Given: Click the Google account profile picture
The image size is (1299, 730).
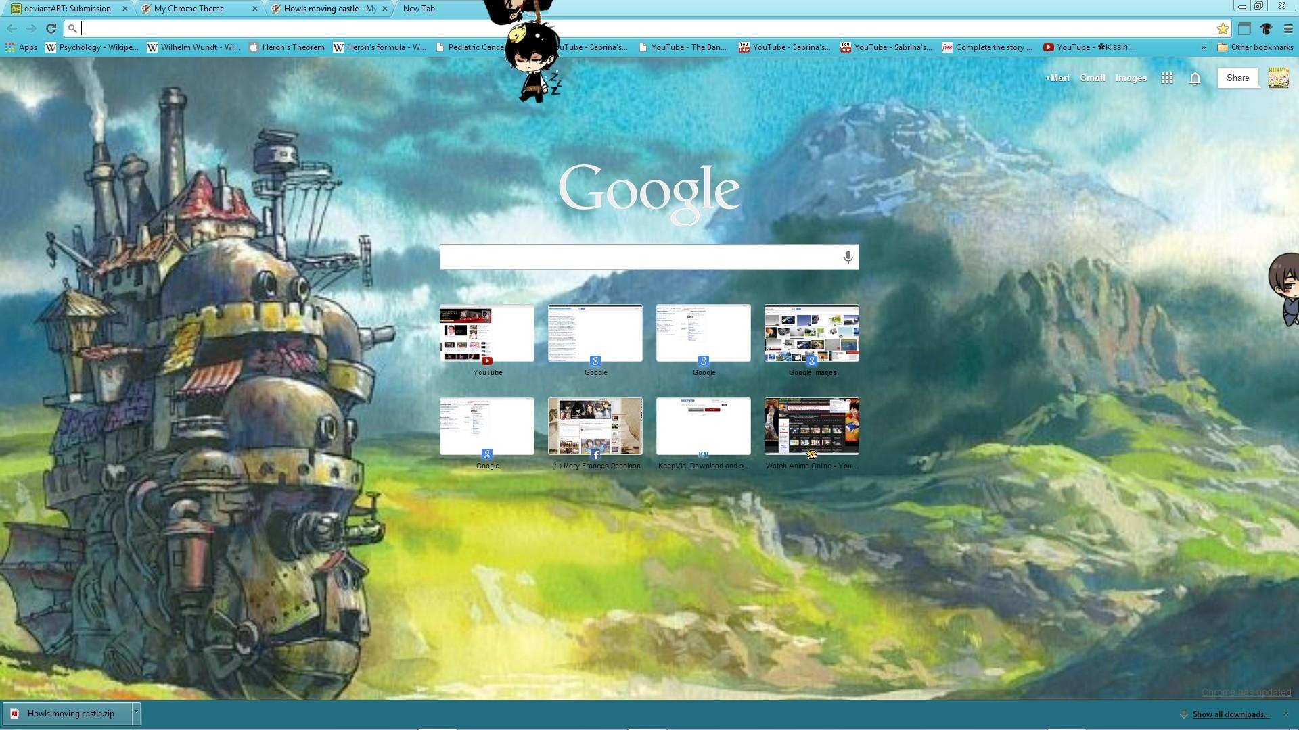Looking at the screenshot, I should (x=1278, y=78).
